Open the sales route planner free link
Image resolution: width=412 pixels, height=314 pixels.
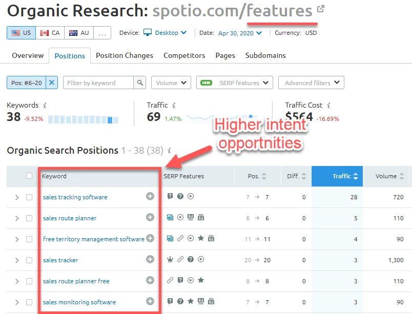click(76, 281)
